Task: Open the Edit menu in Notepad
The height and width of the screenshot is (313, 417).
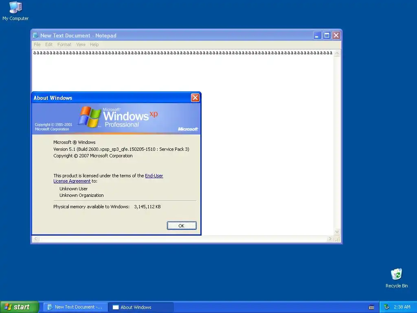Action: tap(49, 44)
